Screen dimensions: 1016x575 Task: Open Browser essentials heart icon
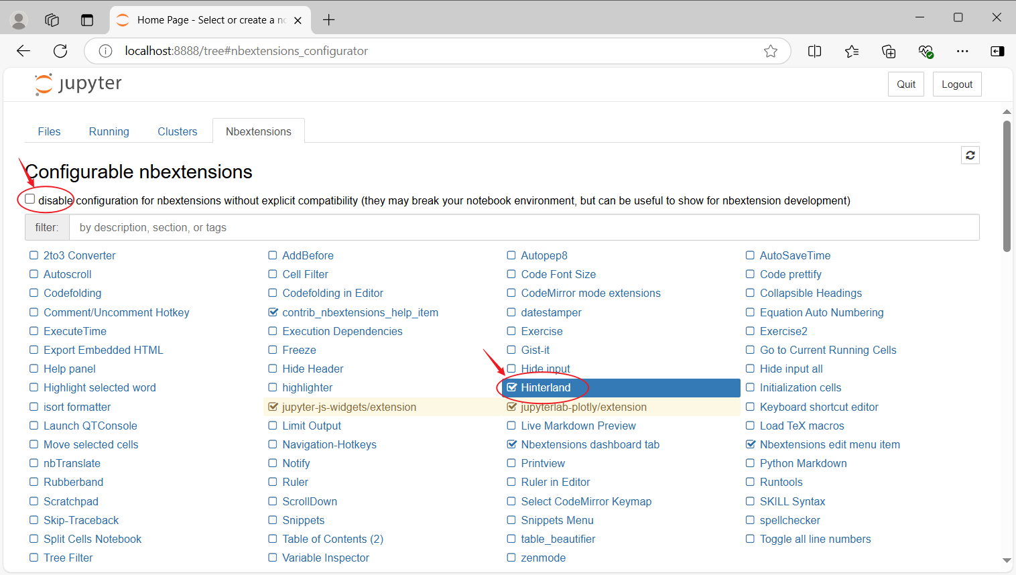926,51
